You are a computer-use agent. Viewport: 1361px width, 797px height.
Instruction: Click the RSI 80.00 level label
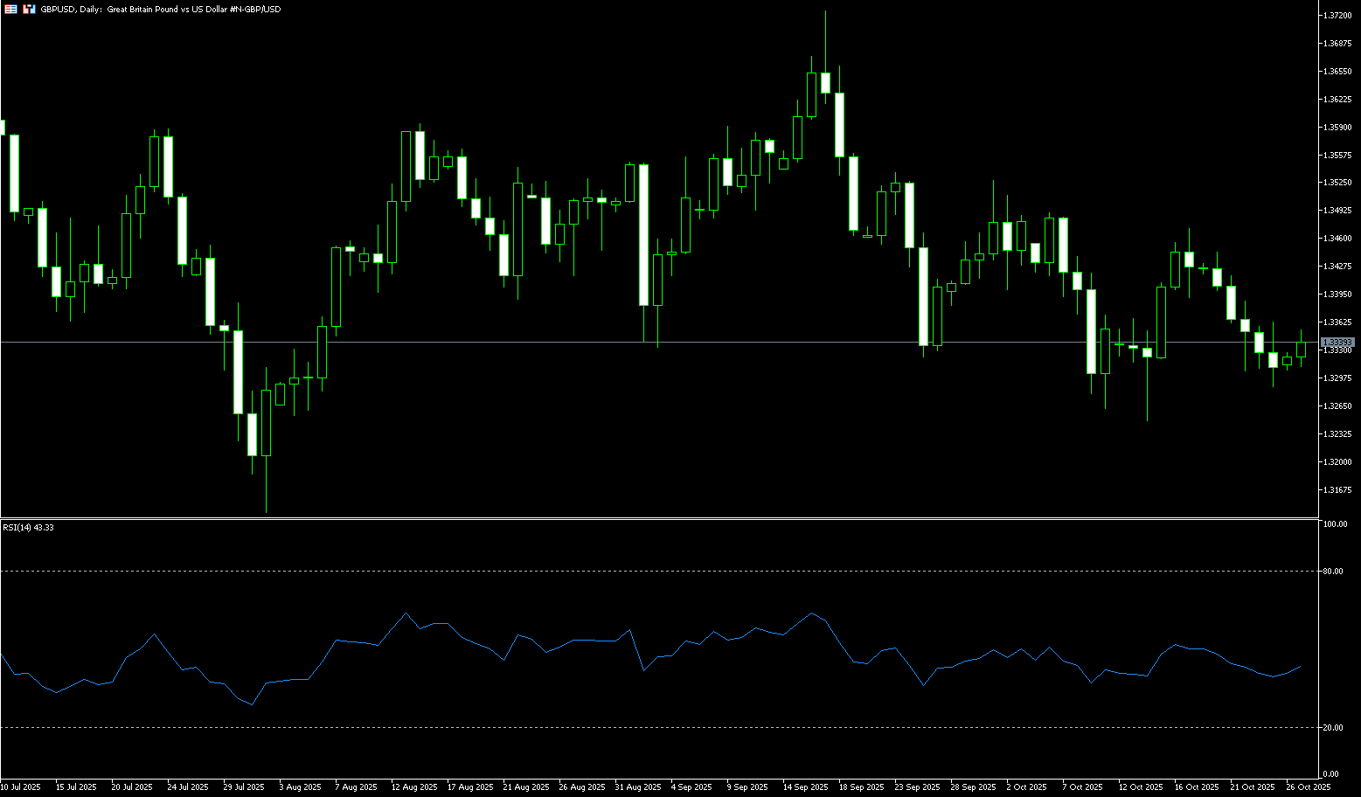pyautogui.click(x=1333, y=572)
